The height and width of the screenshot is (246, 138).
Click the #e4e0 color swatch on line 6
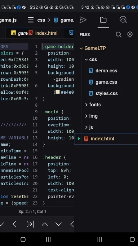tap(58, 92)
